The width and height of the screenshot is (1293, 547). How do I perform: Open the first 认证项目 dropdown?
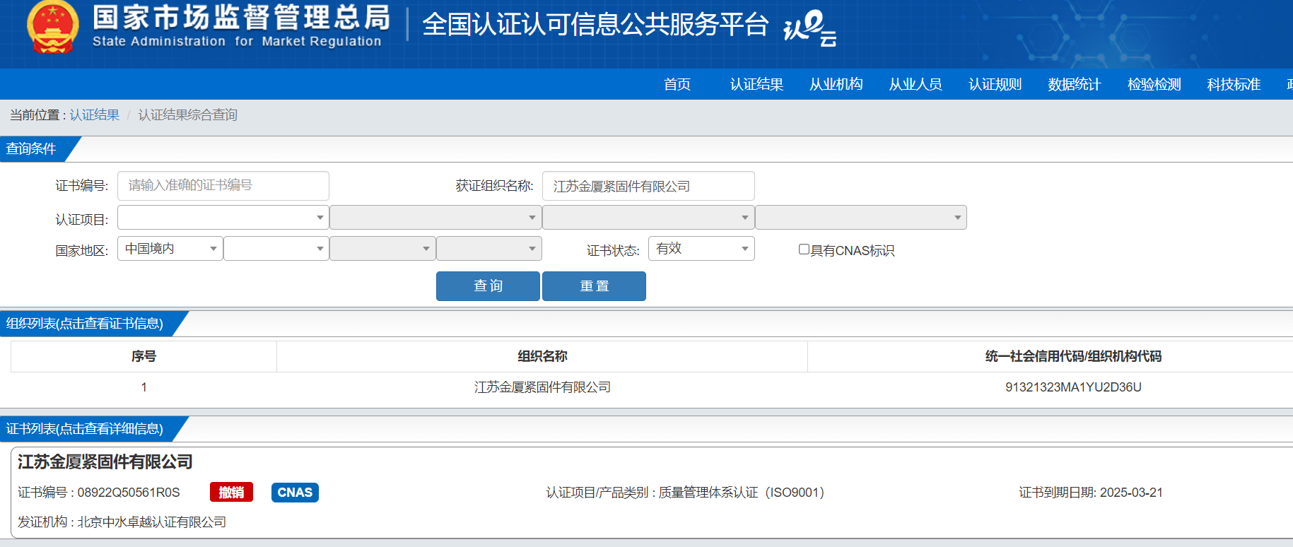[223, 218]
